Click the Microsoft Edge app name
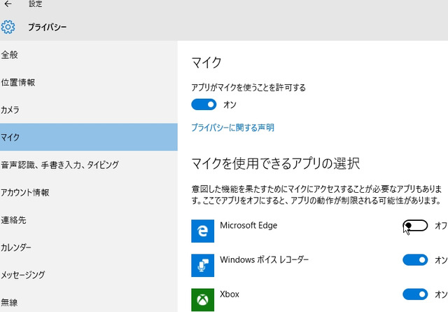448x312 pixels. click(248, 225)
